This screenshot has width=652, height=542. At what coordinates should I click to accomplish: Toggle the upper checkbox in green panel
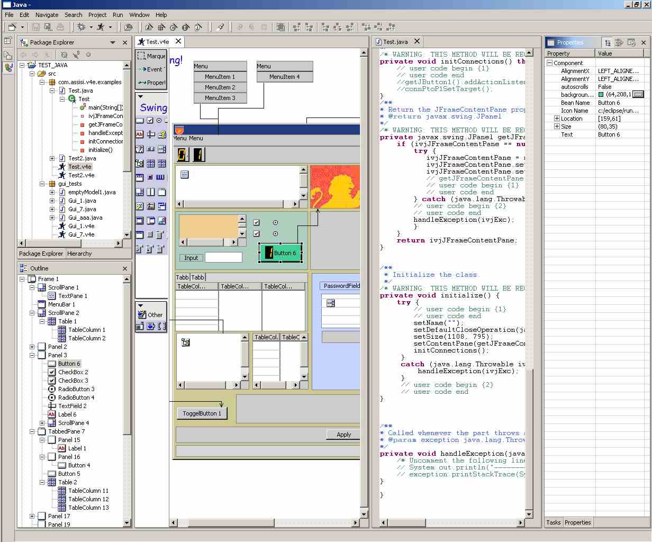pyautogui.click(x=256, y=223)
